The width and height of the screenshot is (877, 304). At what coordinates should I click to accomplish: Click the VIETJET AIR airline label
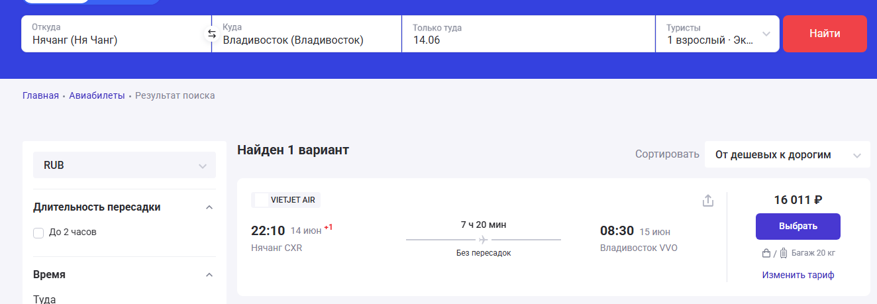tap(286, 200)
